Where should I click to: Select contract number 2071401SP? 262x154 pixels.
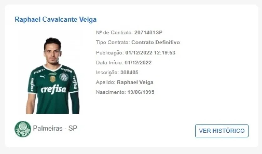[148, 32]
